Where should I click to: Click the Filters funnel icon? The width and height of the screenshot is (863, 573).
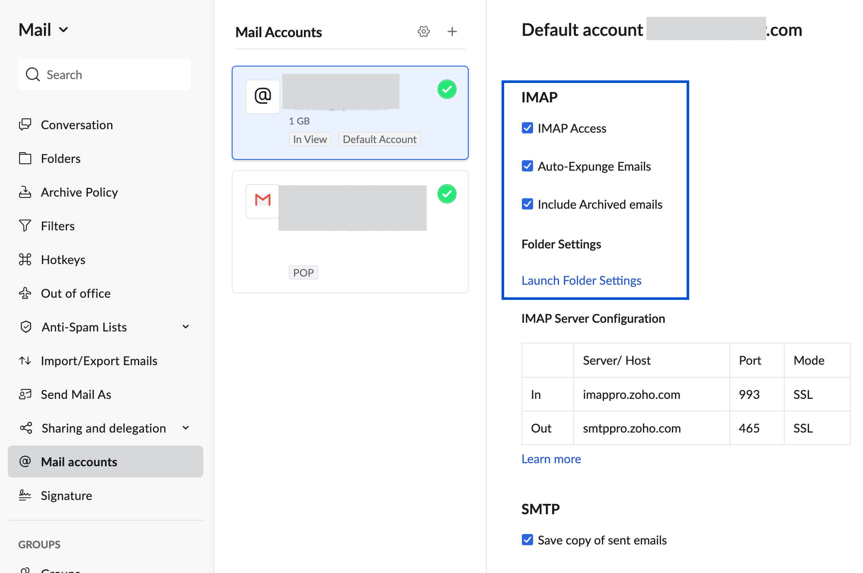click(25, 226)
